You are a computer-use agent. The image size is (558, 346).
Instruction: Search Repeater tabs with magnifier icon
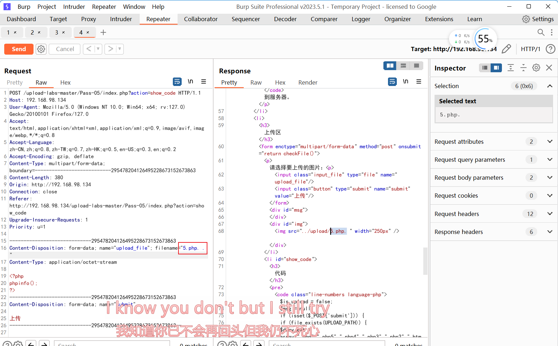click(541, 32)
